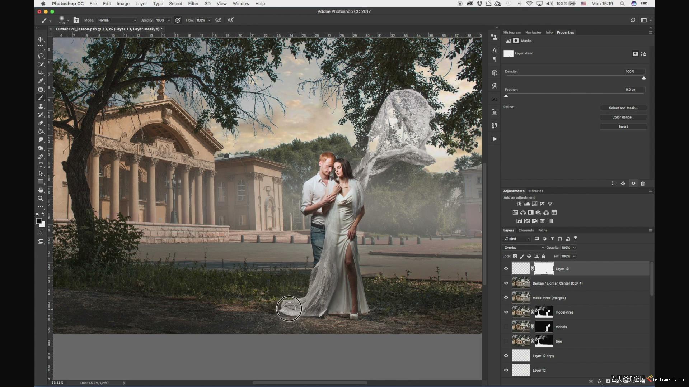This screenshot has width=689, height=387.
Task: Click the Select and Mask button
Action: (623, 108)
